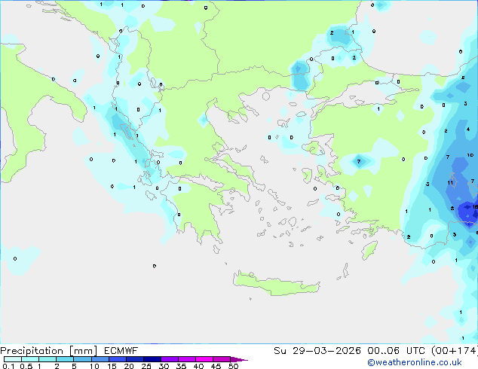
Task: Click the '(00+174)' forecast hour text
Action: coord(455,351)
